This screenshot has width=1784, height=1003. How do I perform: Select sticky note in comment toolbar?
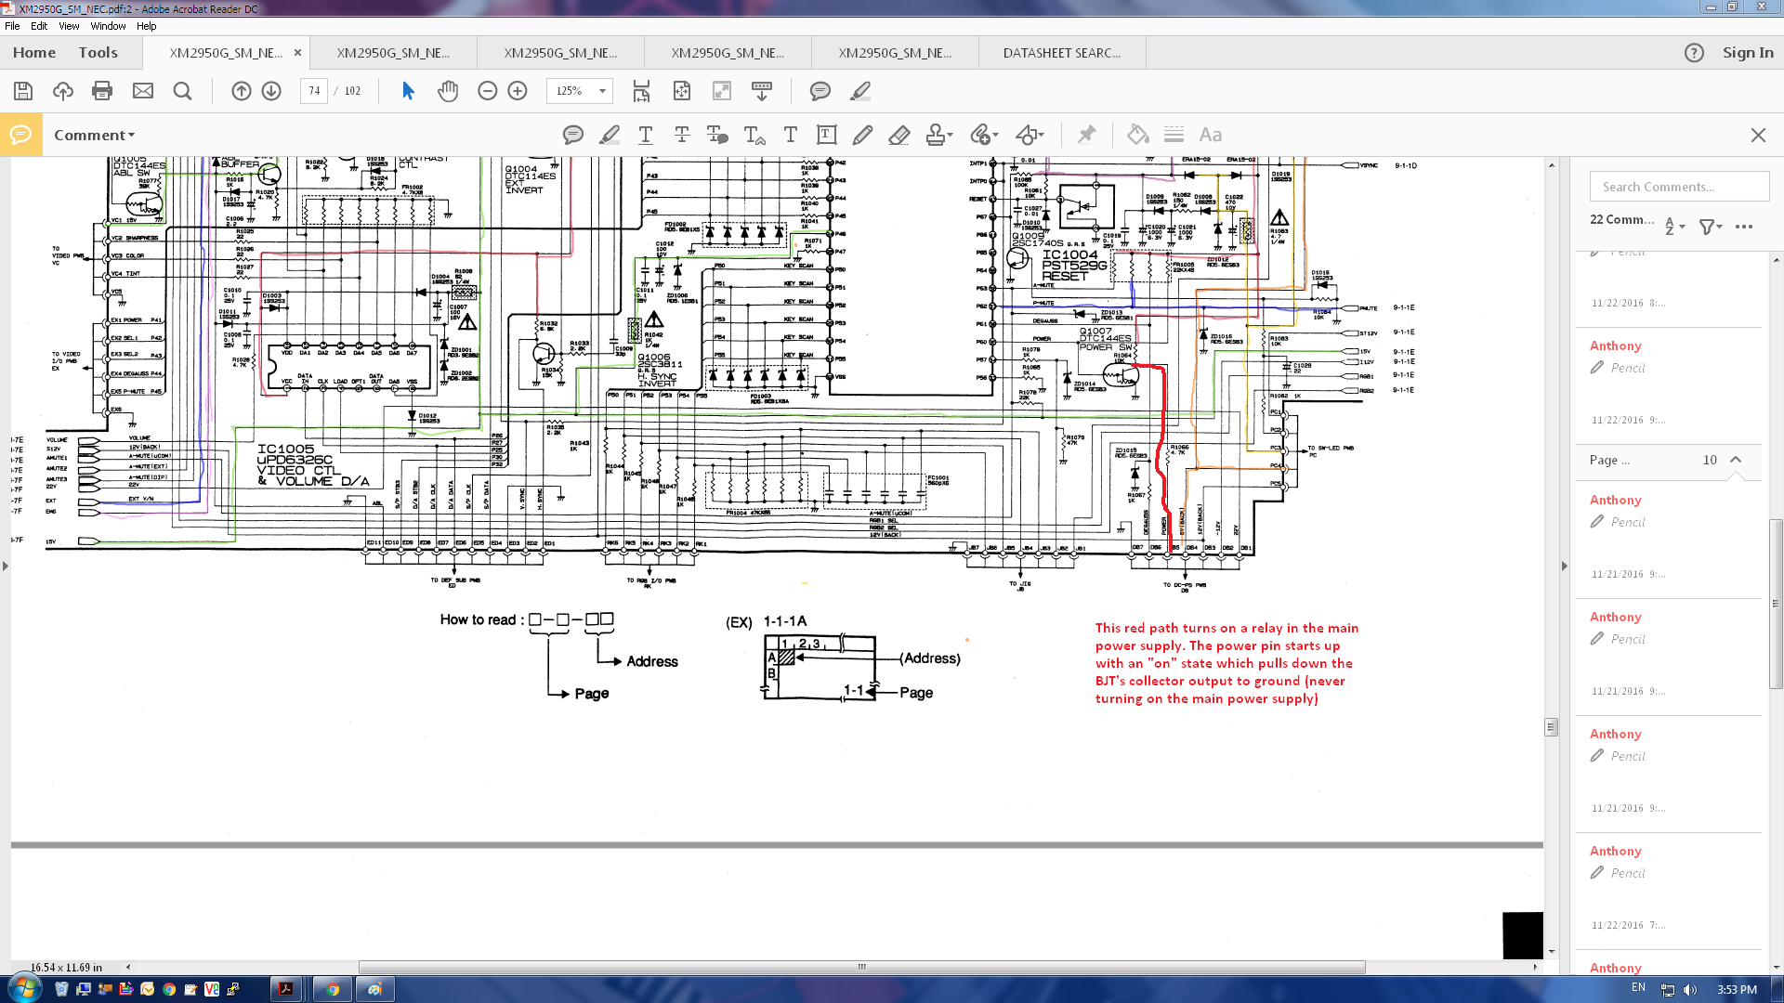pyautogui.click(x=573, y=136)
